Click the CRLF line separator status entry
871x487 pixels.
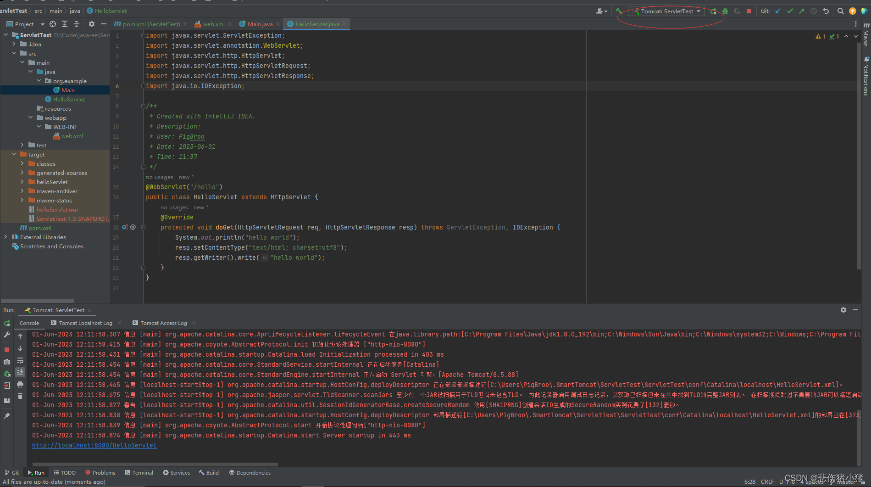pyautogui.click(x=767, y=482)
